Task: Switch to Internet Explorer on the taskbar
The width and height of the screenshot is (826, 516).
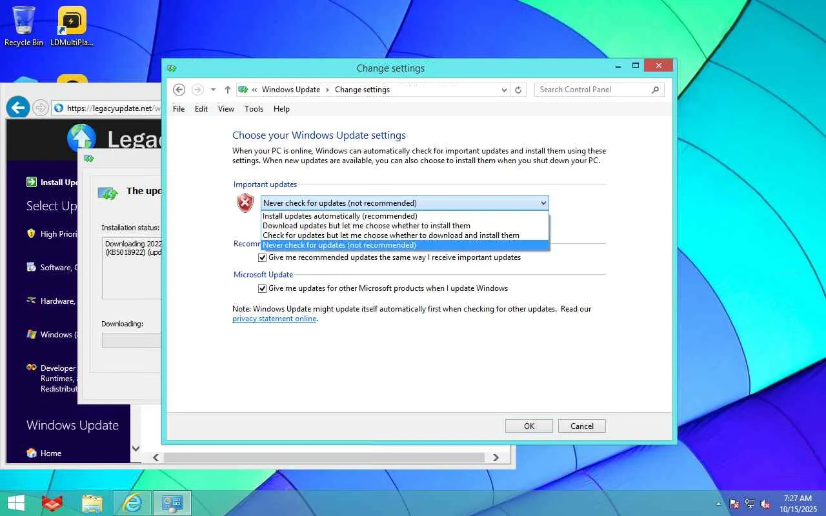Action: point(132,503)
